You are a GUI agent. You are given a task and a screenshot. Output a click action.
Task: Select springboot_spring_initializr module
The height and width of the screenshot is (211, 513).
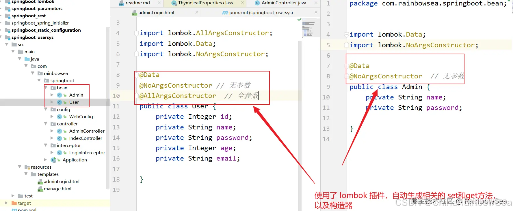40,23
